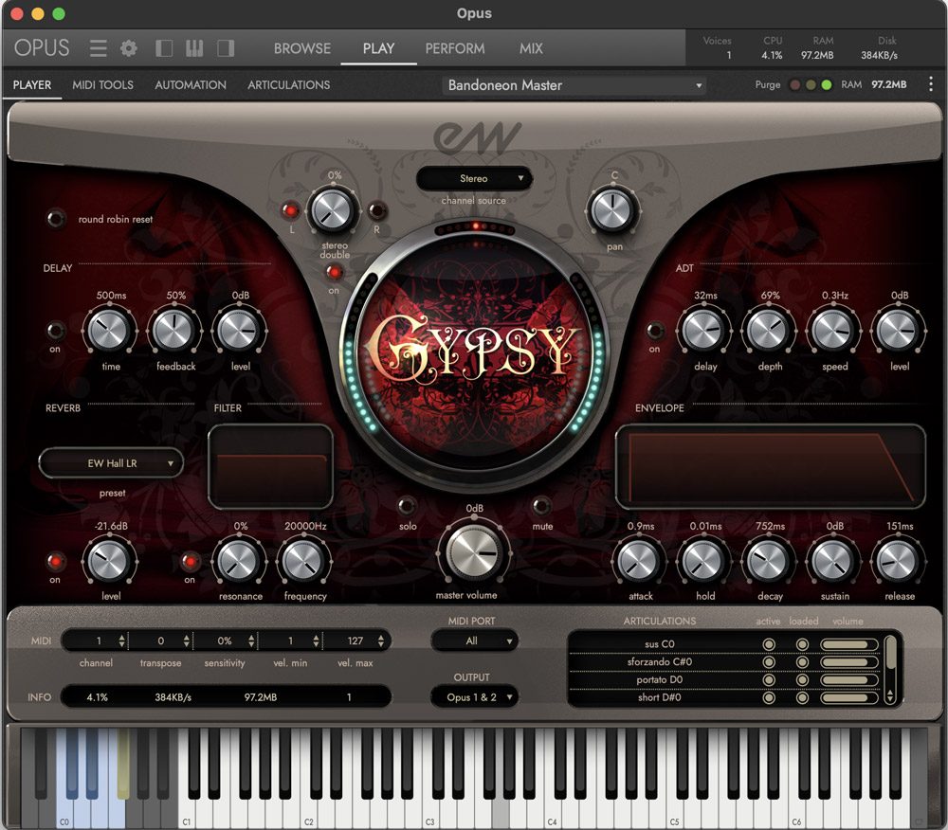Switch to the PERFORM tab
This screenshot has height=830, width=948.
[x=455, y=48]
